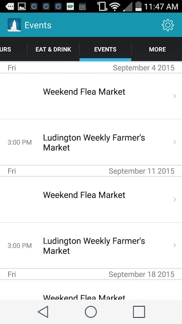
Task: Tap the green GP notification icon
Action: pos(70,7)
